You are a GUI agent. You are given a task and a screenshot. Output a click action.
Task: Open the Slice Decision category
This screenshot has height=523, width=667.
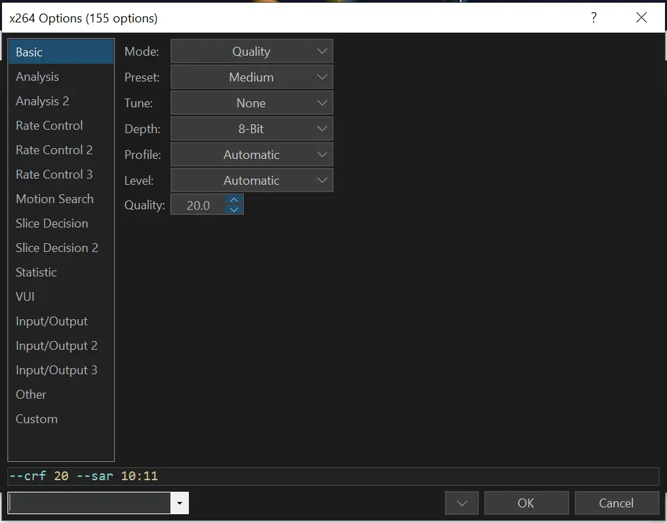tap(61, 223)
